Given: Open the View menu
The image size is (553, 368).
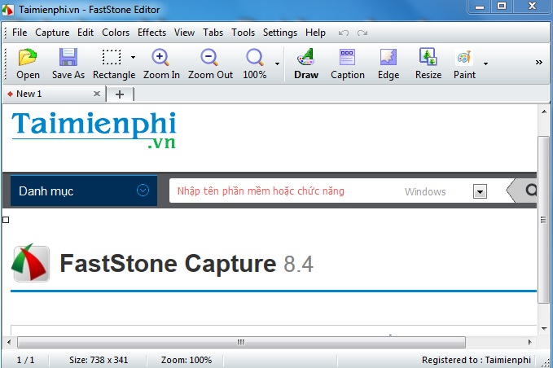Looking at the screenshot, I should click(x=184, y=33).
